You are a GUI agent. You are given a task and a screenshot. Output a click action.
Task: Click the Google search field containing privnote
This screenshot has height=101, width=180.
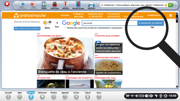click(110, 23)
